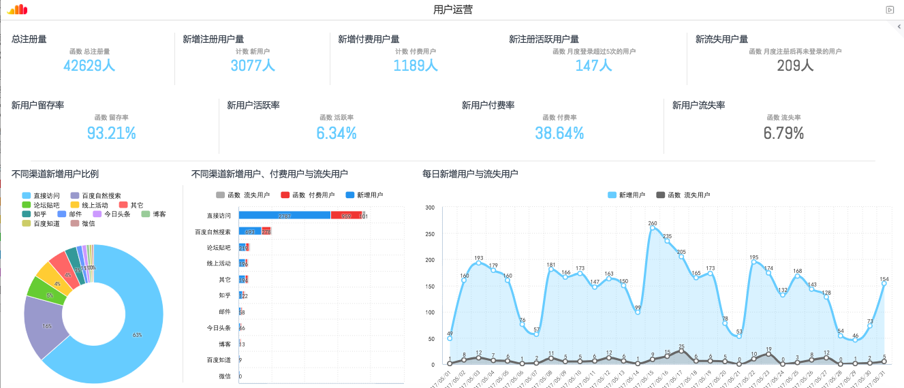904x388 pixels.
Task: Click 函数 月度登录超过5次的用户 subtitle
Action: [594, 52]
